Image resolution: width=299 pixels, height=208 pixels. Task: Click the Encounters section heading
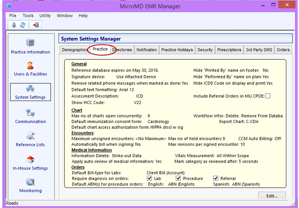pyautogui.click(x=82, y=133)
